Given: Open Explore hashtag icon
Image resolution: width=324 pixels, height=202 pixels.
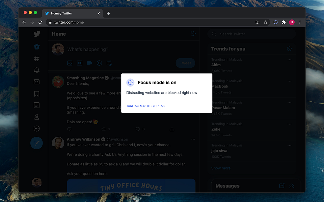Looking at the screenshot, I should [37, 59].
